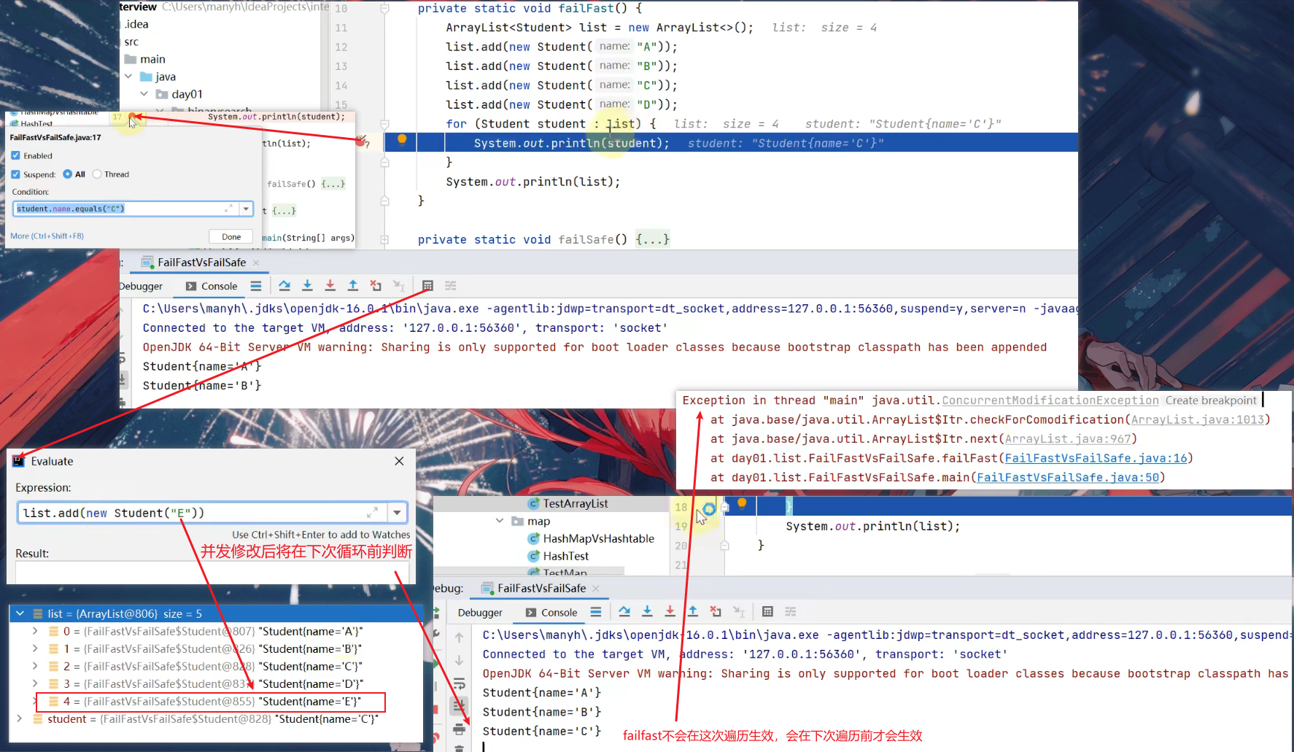This screenshot has width=1294, height=752.
Task: Click Show Execution Point in the lower debug toolbar
Action: point(596,612)
